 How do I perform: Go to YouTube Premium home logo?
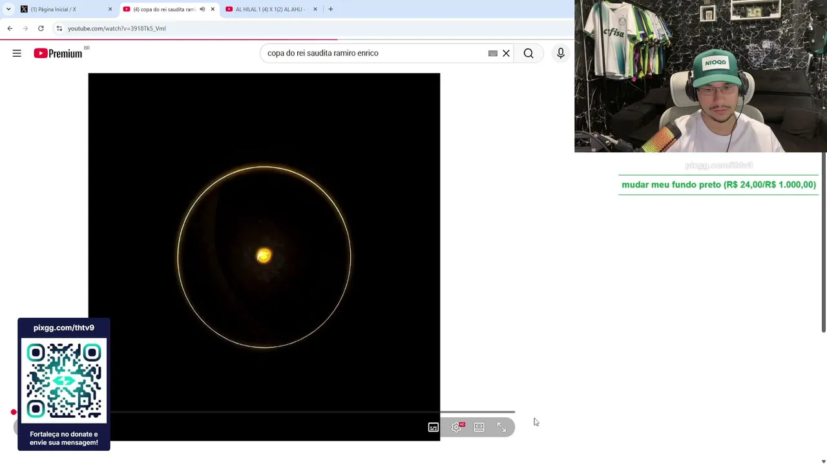(58, 54)
